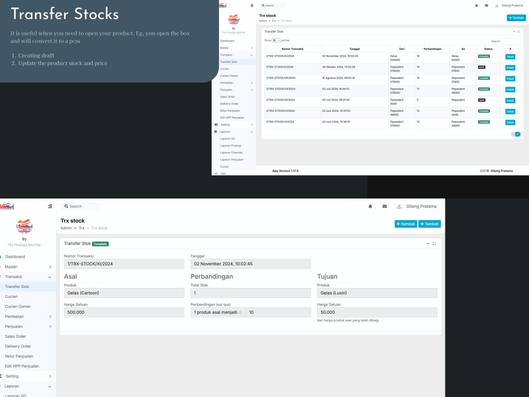Toggle sidebar hamburger icon in the detail screenshot
Viewport: 529px width, 397px height.
(50, 206)
